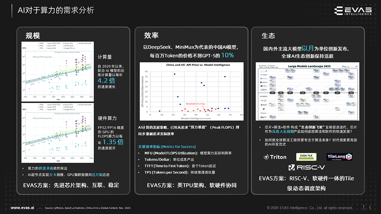This screenshot has width=381, height=214.
Task: Select the API Price vs. Model Intelligence chart
Action: tap(192, 91)
